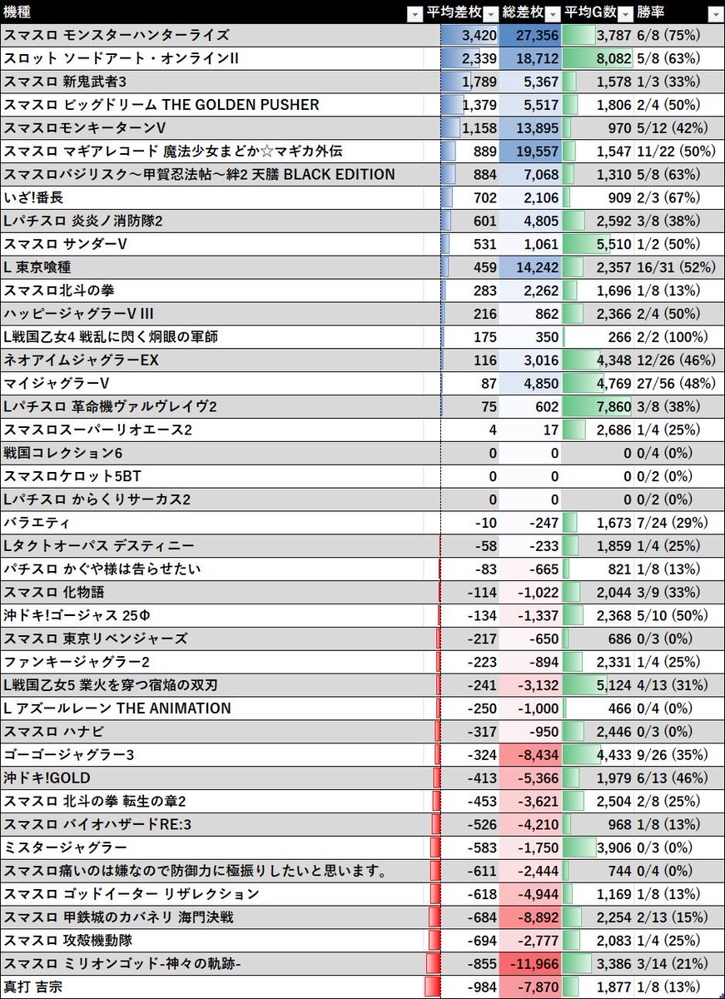Screen dimensions: 725x999
Task: Select スマスロスーパーリオエース2 cell
Action: coord(212,430)
